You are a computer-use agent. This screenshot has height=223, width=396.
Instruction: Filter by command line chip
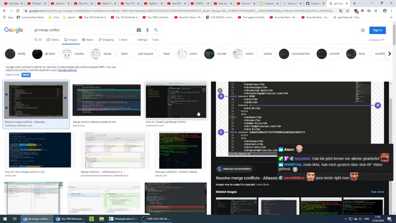click(x=296, y=54)
